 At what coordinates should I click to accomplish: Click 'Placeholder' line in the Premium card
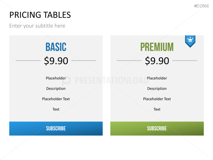coord(157,78)
